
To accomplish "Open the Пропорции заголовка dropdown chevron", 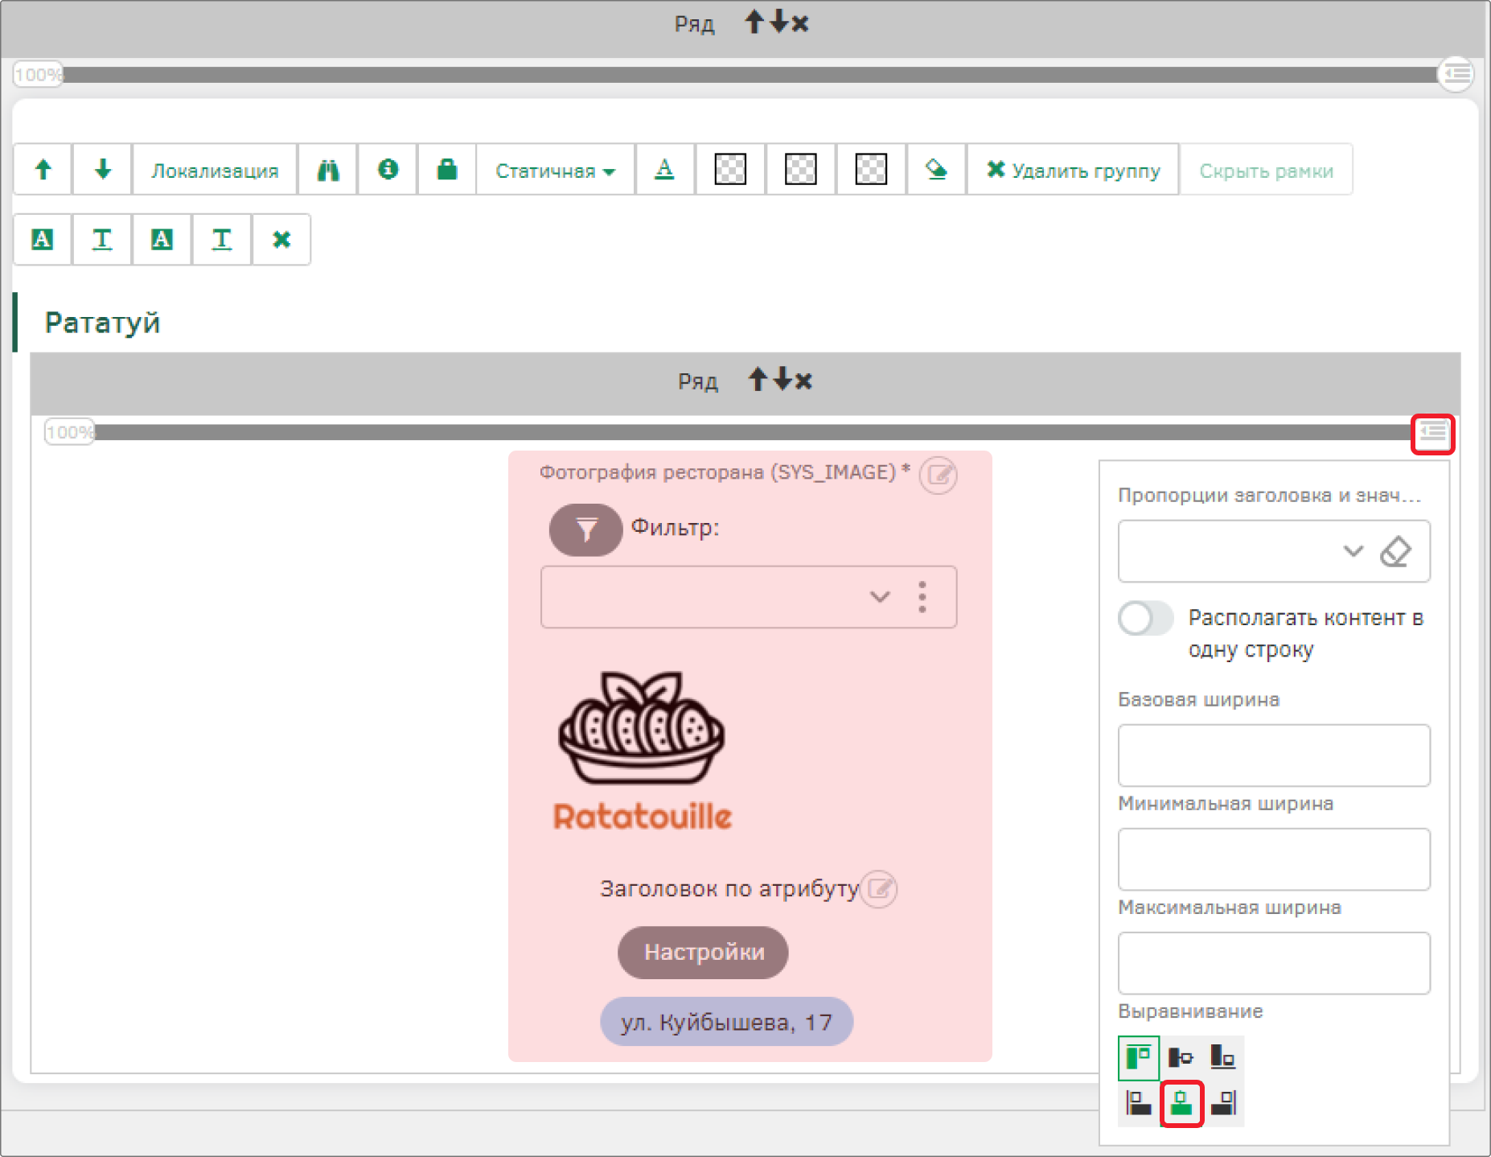I will pyautogui.click(x=1353, y=551).
